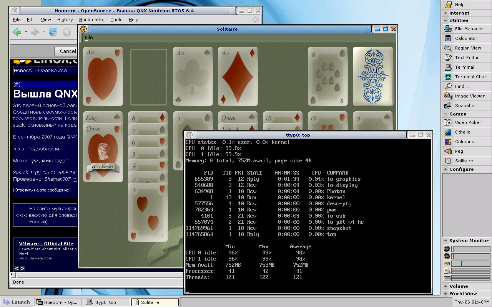This screenshot has height=307, width=492.
Task: Click the Solitaire window menu icon
Action: click(83, 29)
